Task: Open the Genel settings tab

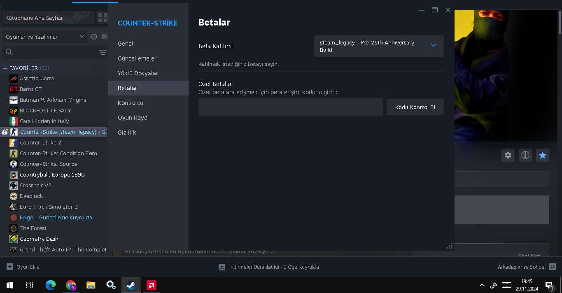Action: point(148,44)
